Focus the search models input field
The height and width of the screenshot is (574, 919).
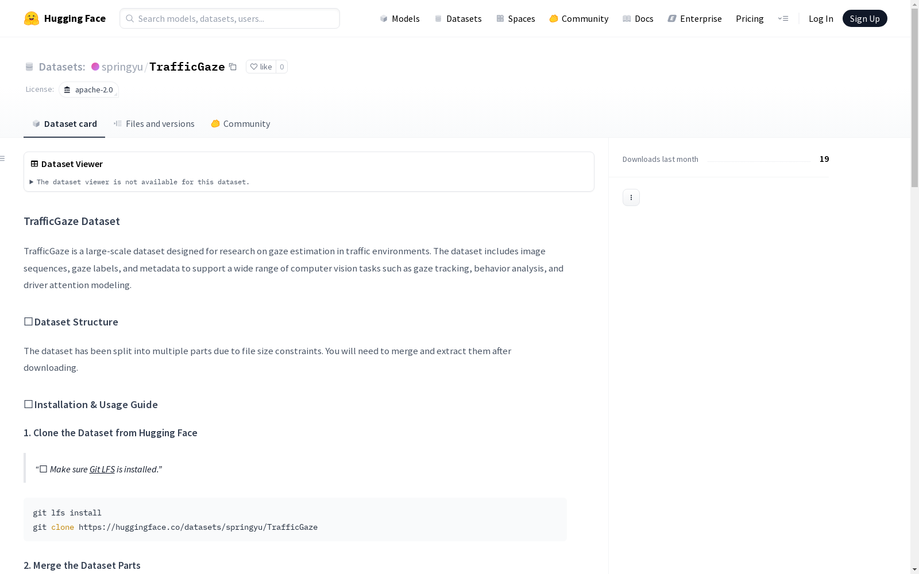(230, 18)
